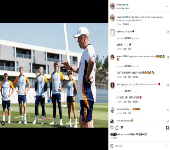Focus the add a comment input field

[x=139, y=146]
